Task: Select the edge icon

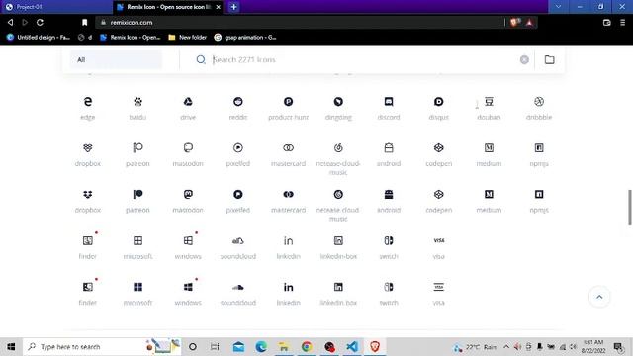Action: (x=88, y=102)
